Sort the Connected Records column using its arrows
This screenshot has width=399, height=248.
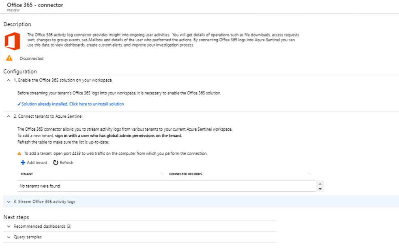pos(309,174)
